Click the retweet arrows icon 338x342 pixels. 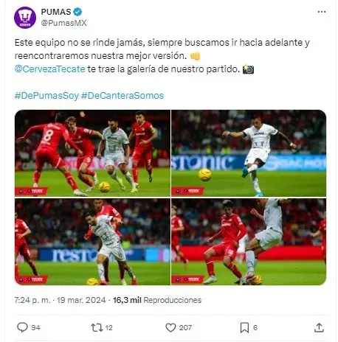point(97,327)
